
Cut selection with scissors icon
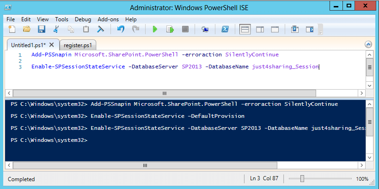pyautogui.click(x=56, y=30)
